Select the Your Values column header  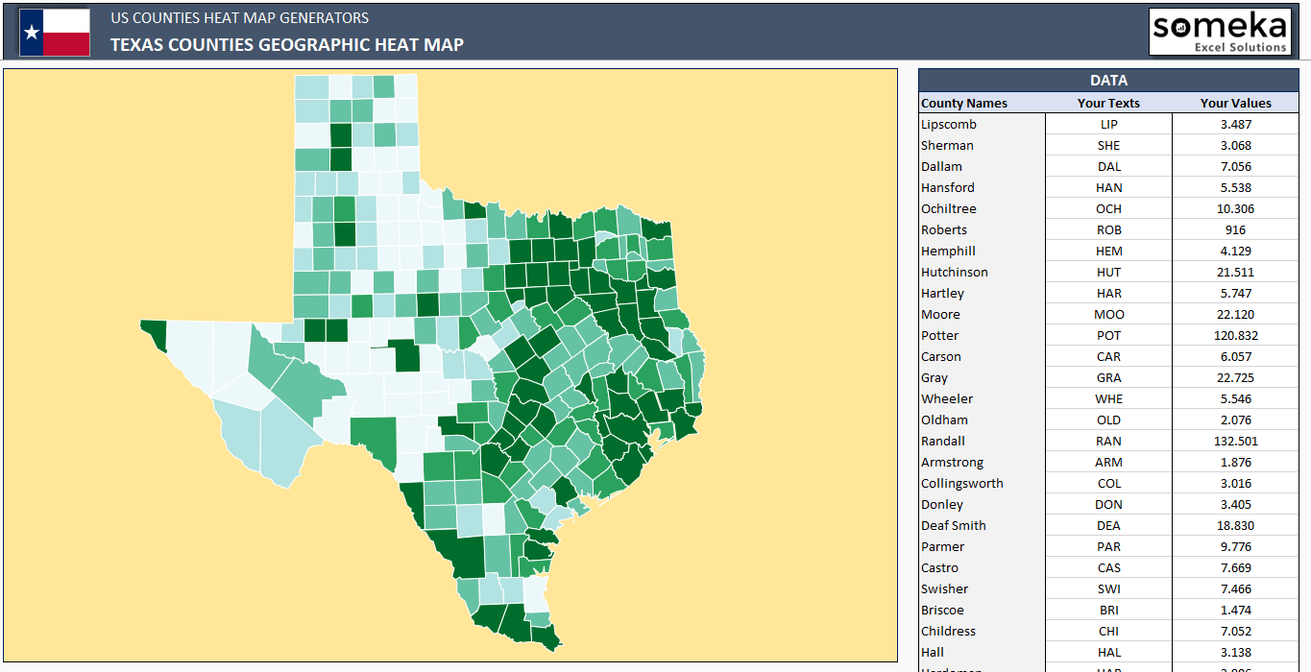1236,103
